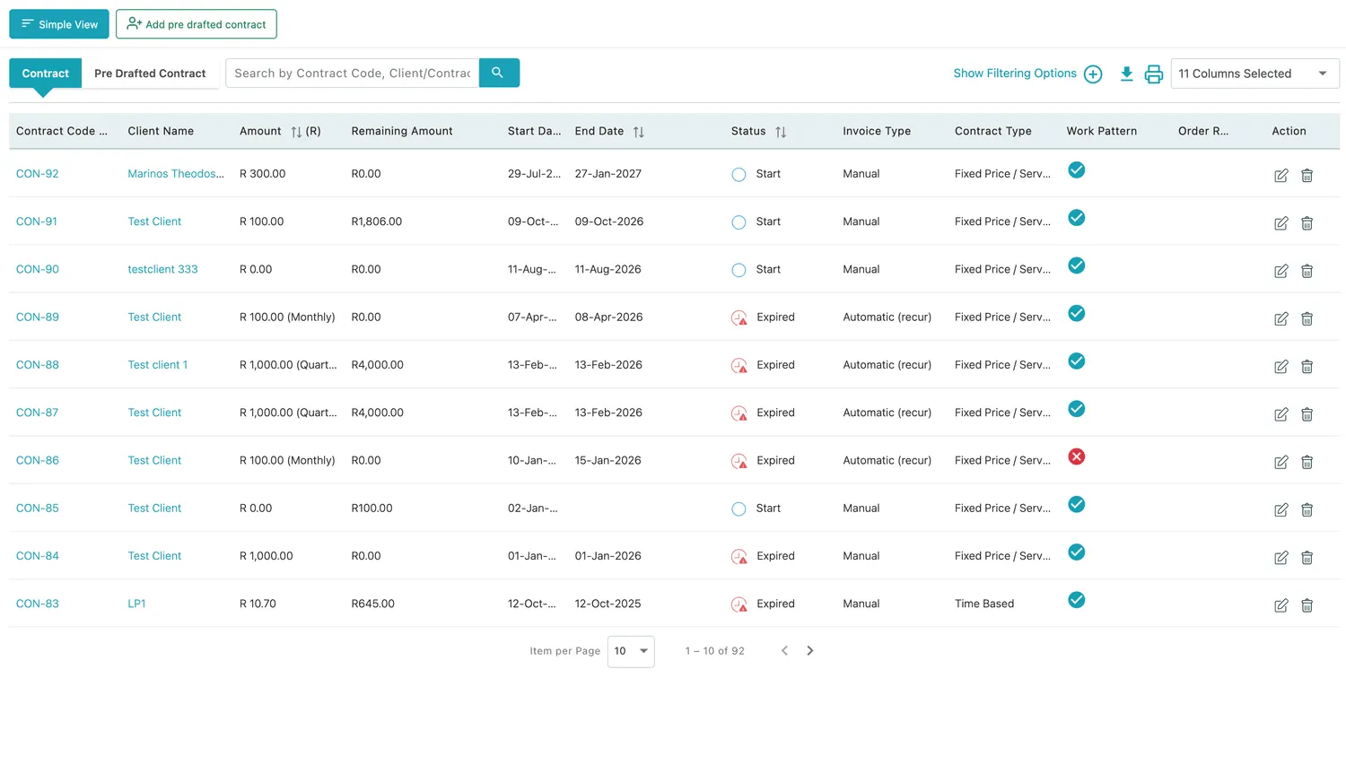
Task: Sort by End Date column arrows
Action: tap(638, 132)
